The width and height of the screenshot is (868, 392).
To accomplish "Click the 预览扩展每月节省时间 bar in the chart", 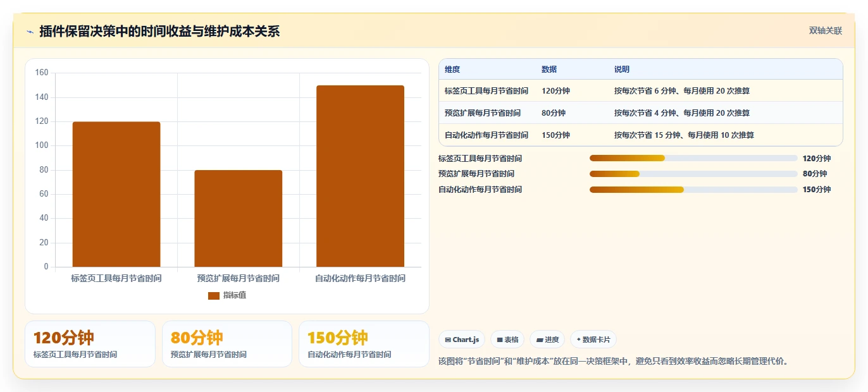I will 239,219.
